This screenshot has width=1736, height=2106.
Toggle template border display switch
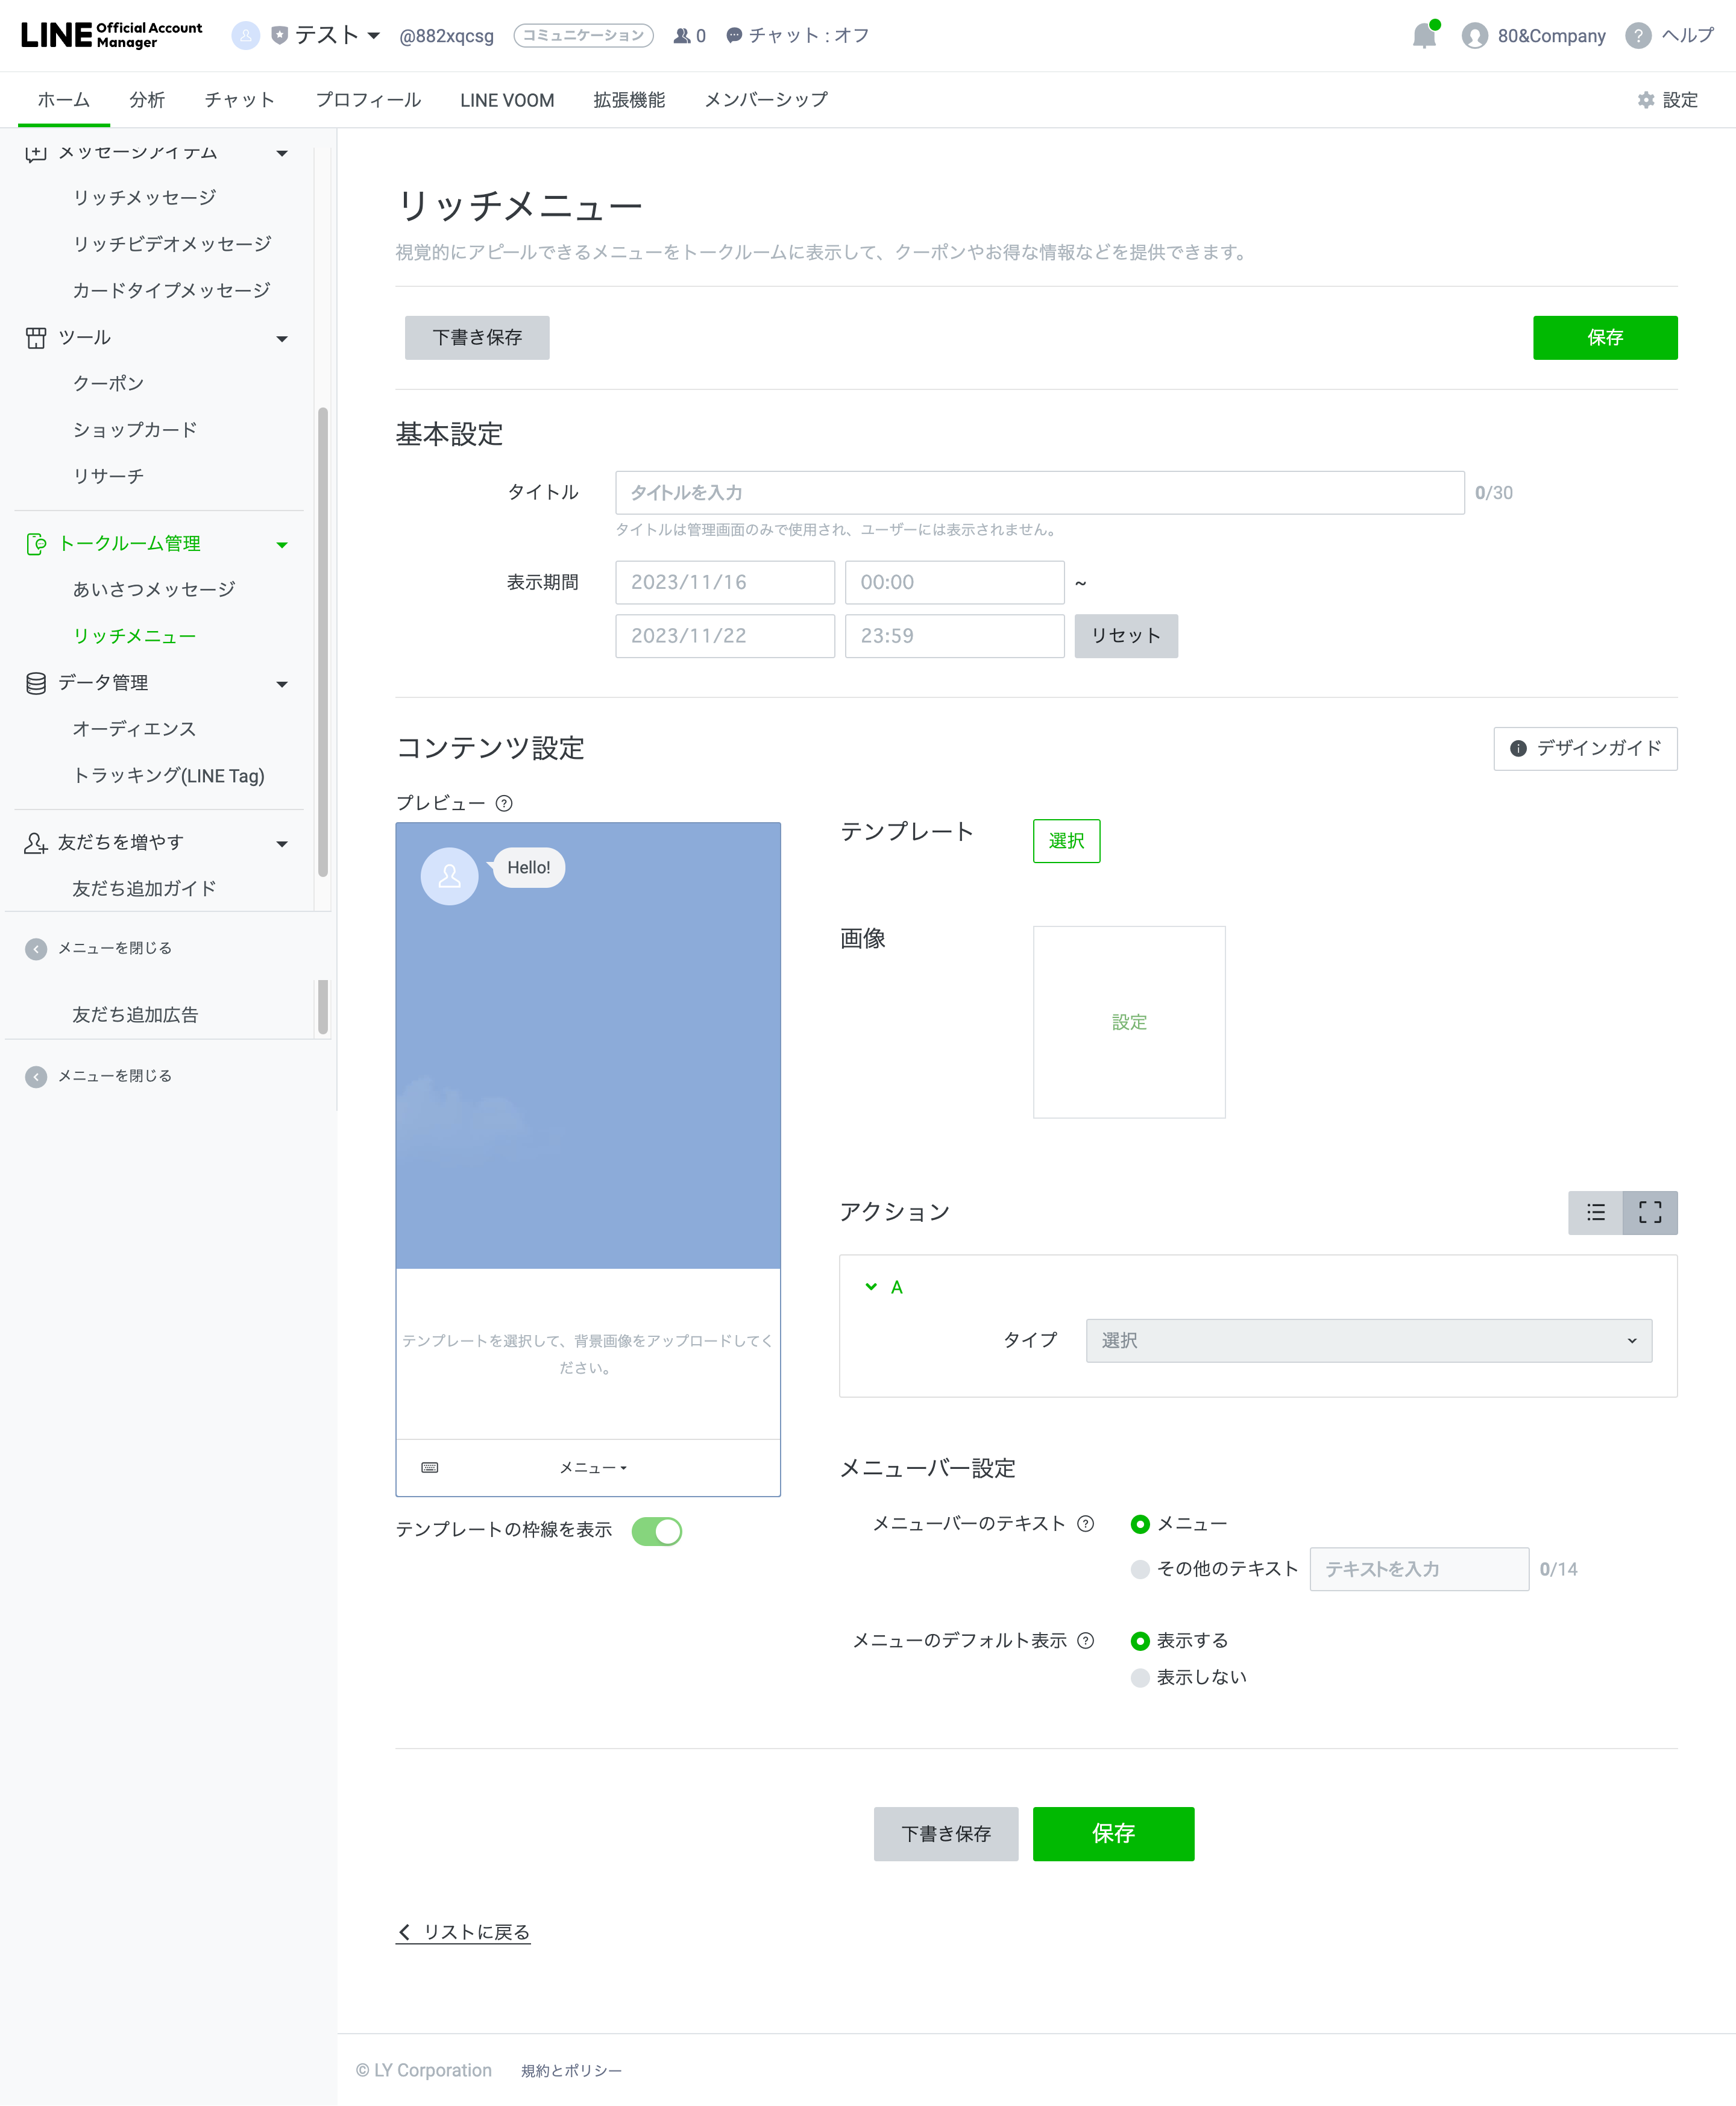[657, 1530]
